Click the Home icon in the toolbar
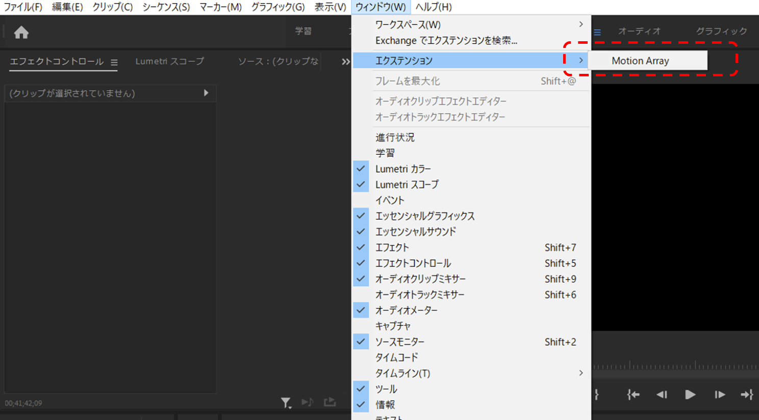The height and width of the screenshot is (420, 759). pyautogui.click(x=20, y=31)
